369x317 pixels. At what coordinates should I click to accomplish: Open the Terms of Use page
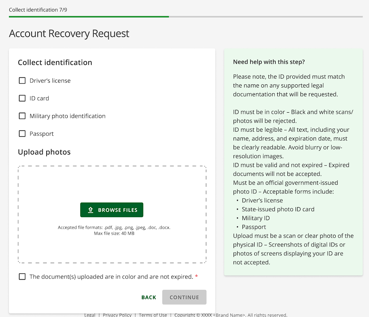[153, 315]
